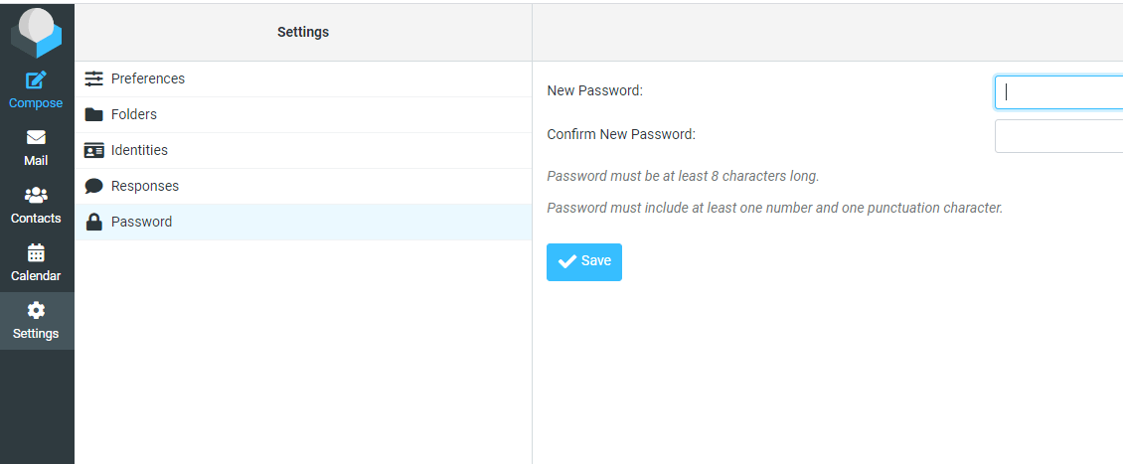Click the checkmark icon on Save
The image size is (1123, 464).
tap(567, 261)
